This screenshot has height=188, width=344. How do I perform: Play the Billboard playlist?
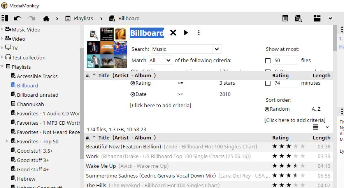pyautogui.click(x=186, y=33)
